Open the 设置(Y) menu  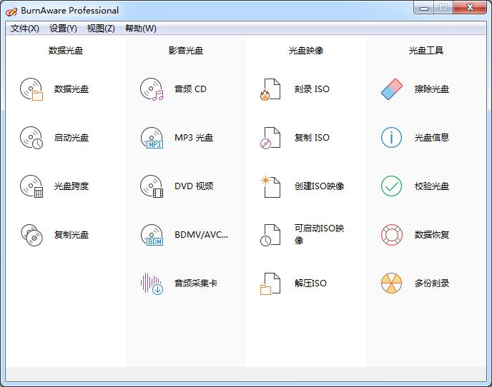point(63,29)
